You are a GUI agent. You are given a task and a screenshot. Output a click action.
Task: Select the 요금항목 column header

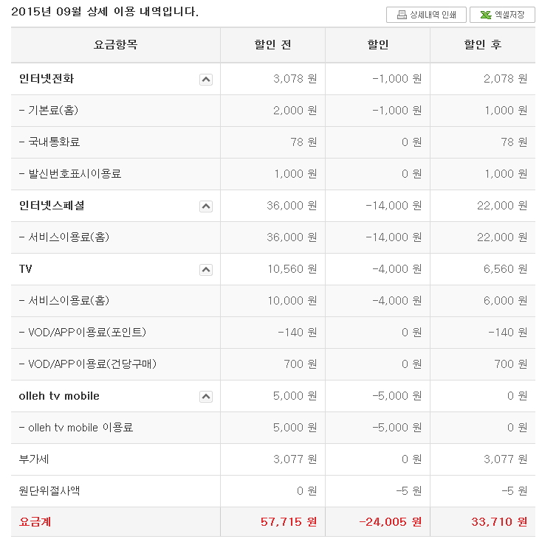tap(116, 45)
